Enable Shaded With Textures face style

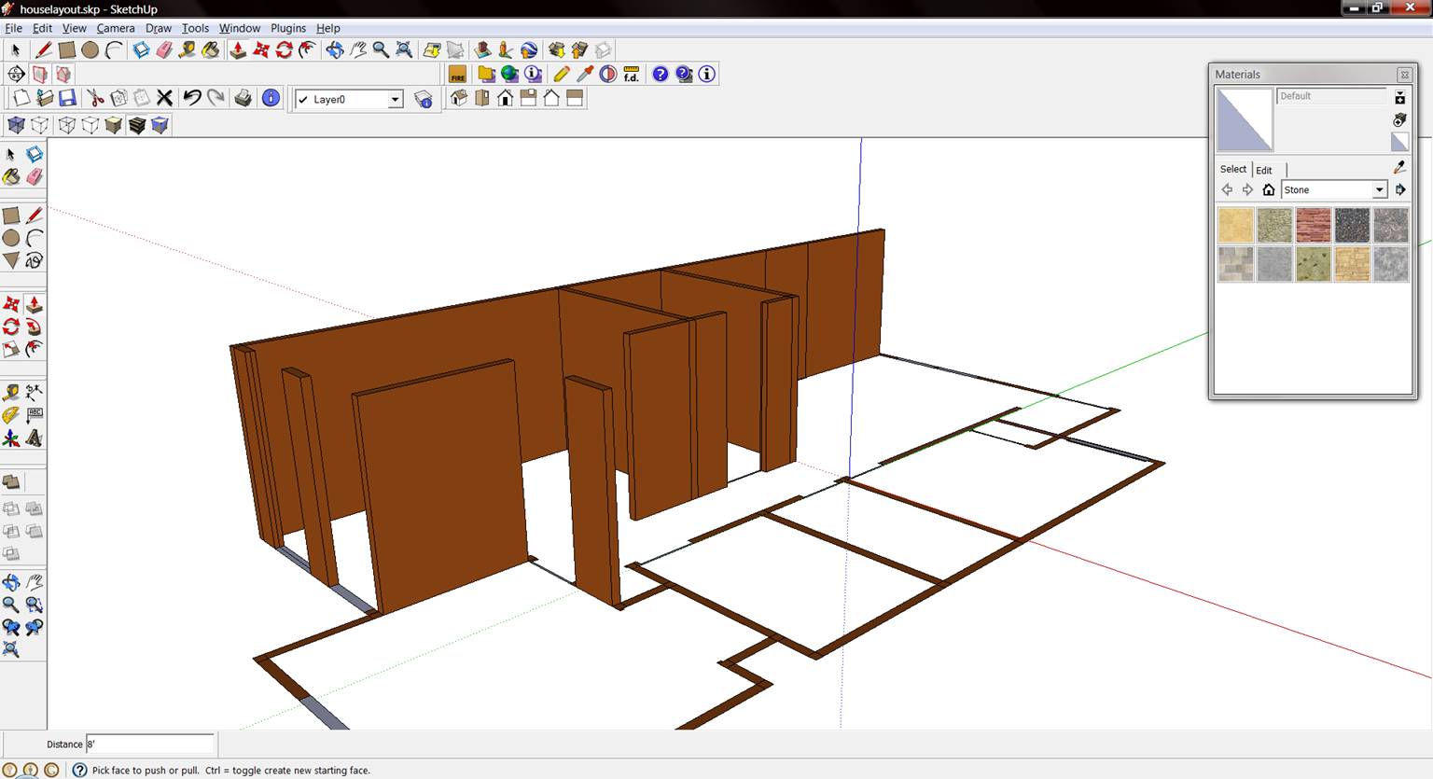pos(137,125)
